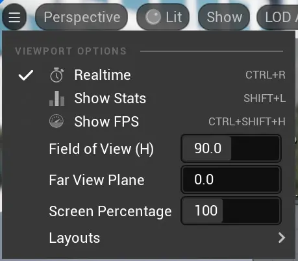This screenshot has height=261, width=298.
Task: Click the Show FPS gauge icon
Action: (x=56, y=121)
